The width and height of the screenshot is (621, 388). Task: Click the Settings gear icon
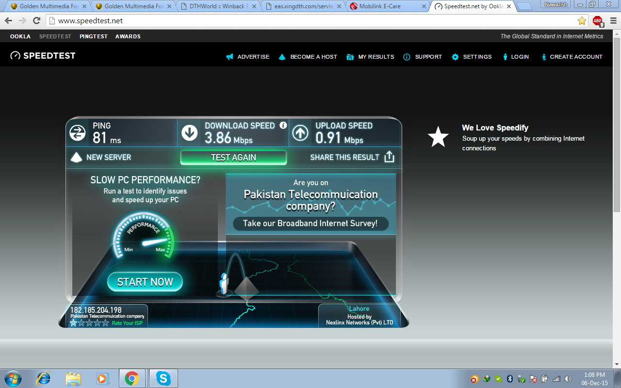point(455,57)
